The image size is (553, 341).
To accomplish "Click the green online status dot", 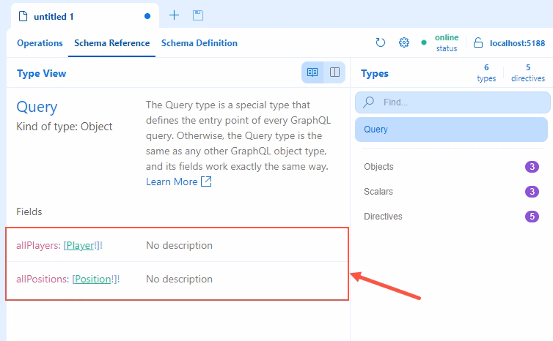I will (424, 42).
